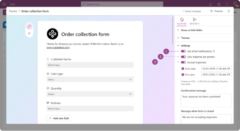The image size is (240, 131).
Task: Open notifications bell icon
Action: (x=211, y=4)
